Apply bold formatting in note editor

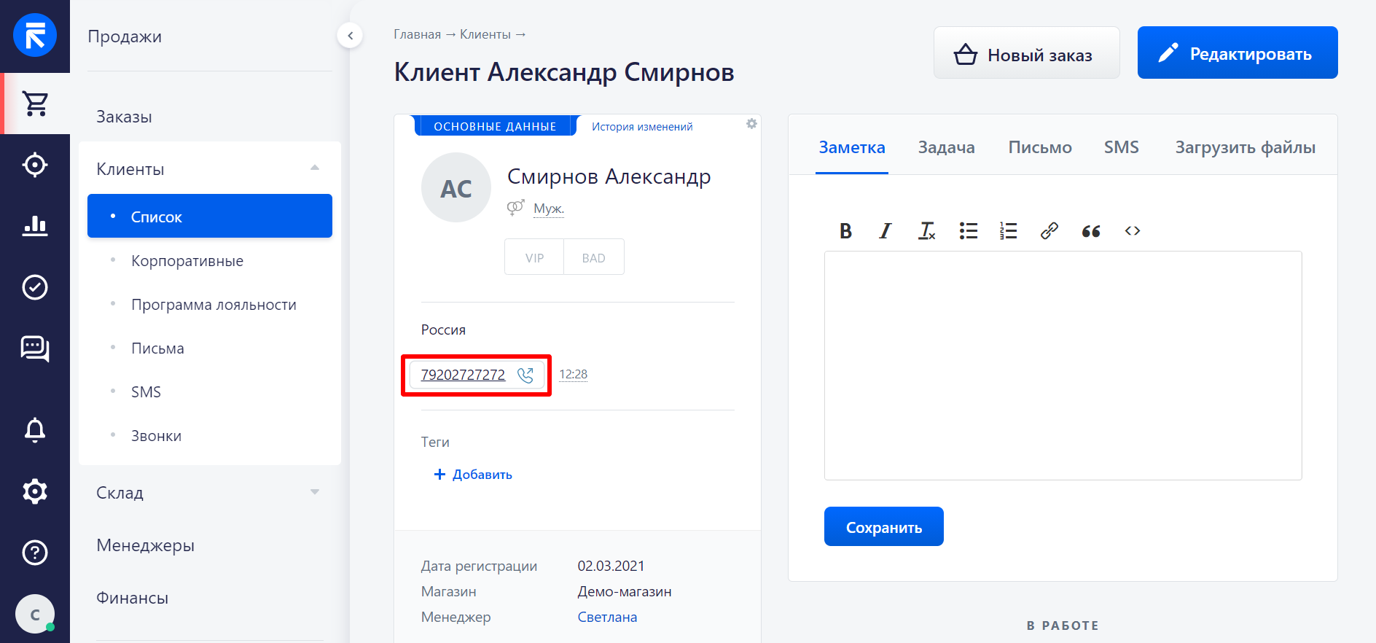845,231
